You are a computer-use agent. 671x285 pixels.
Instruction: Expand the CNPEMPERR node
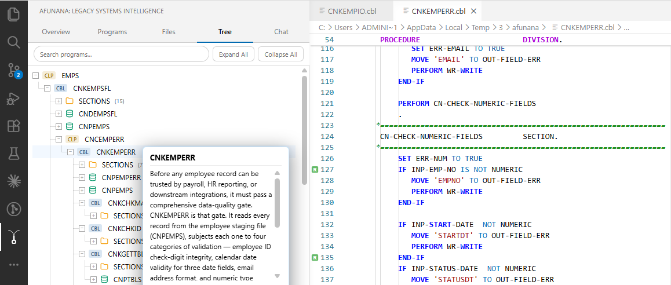coord(82,177)
